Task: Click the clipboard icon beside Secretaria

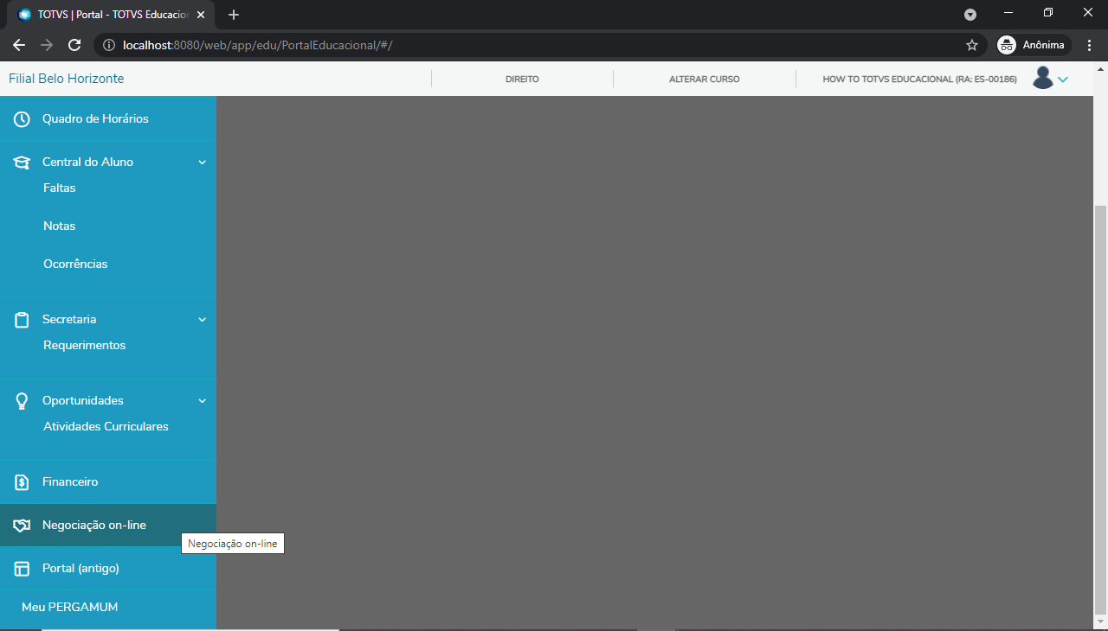Action: pos(22,320)
